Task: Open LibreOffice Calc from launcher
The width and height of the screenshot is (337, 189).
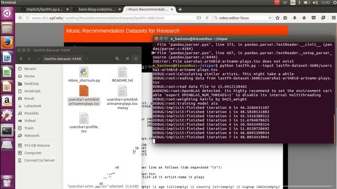Action: [7, 72]
